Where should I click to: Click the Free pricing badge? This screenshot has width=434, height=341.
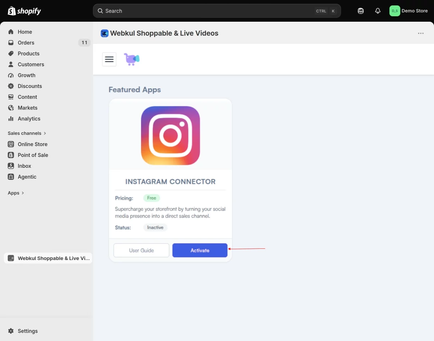click(x=152, y=198)
